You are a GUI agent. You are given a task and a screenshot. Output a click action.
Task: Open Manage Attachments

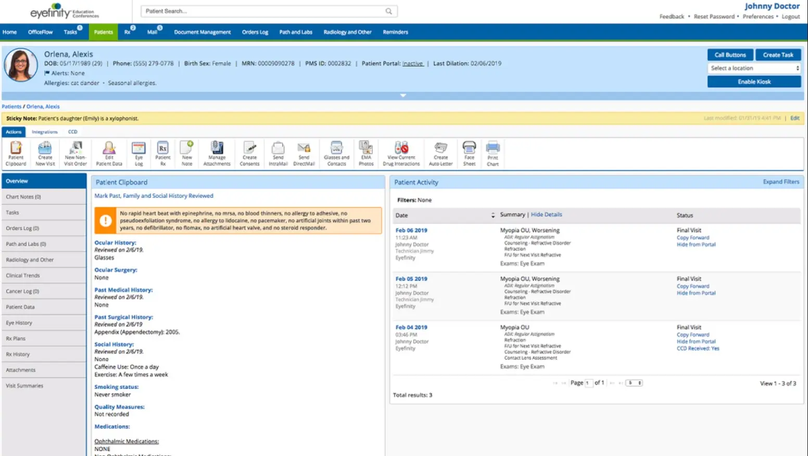pyautogui.click(x=217, y=153)
